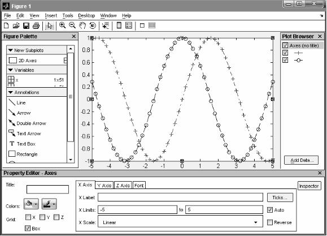Screen dimensions: 327x236
Task: Select variable x in Variables list
Action: click(x=37, y=80)
